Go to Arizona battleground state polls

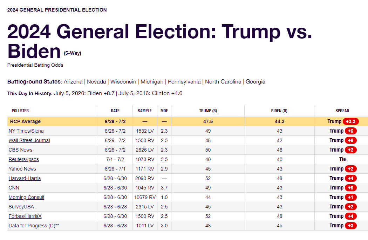[x=73, y=82]
